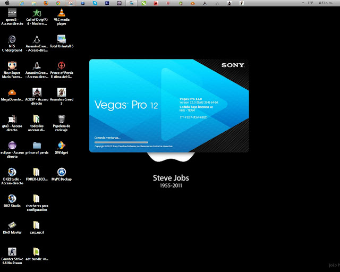The width and height of the screenshot is (340, 272).
Task: Click the ESP language indicator
Action: (310, 3)
